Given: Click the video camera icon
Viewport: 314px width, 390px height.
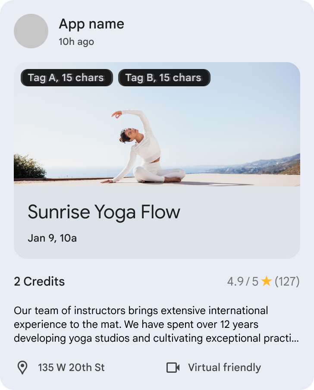Looking at the screenshot, I should click(x=173, y=368).
